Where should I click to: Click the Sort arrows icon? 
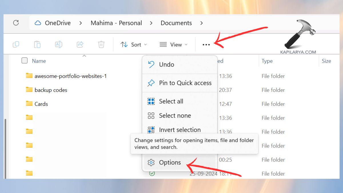tap(125, 44)
